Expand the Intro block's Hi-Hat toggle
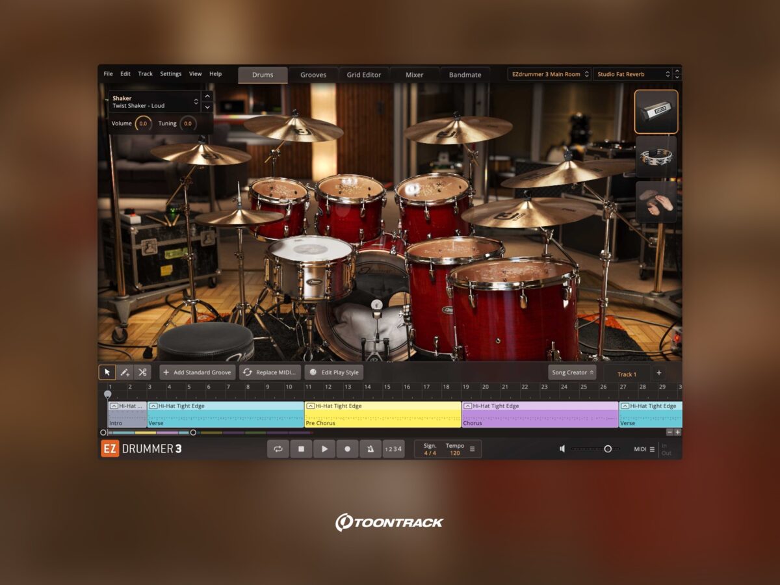Screen dimensions: 780x585 [x=114, y=406]
